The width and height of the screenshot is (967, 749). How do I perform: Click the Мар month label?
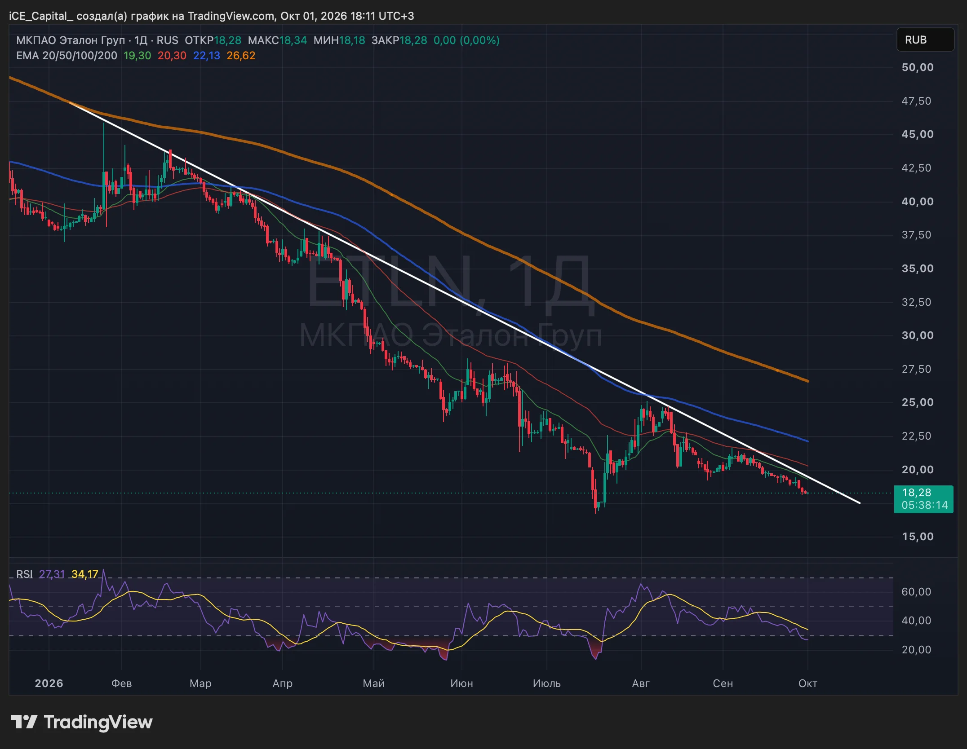(200, 683)
